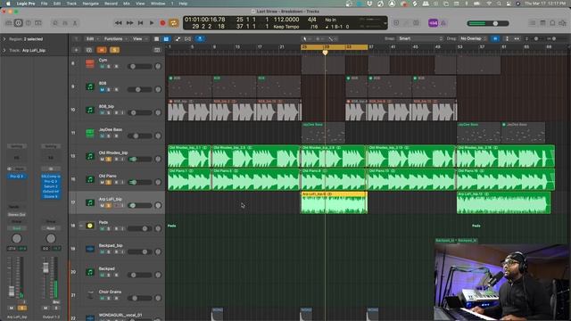Image resolution: width=571 pixels, height=321 pixels.
Task: Start playback with the Play button
Action: coord(152,23)
